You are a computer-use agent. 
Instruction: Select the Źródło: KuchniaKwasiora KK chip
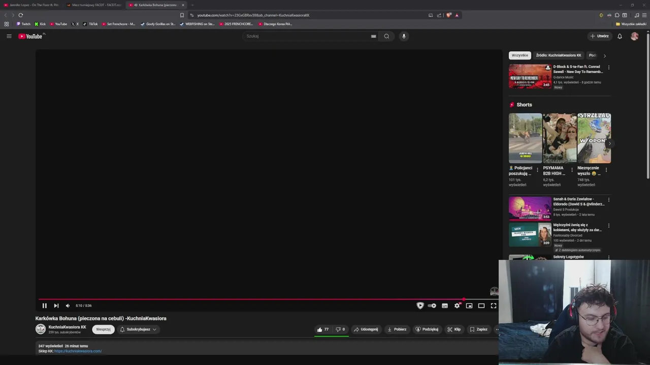click(x=559, y=55)
